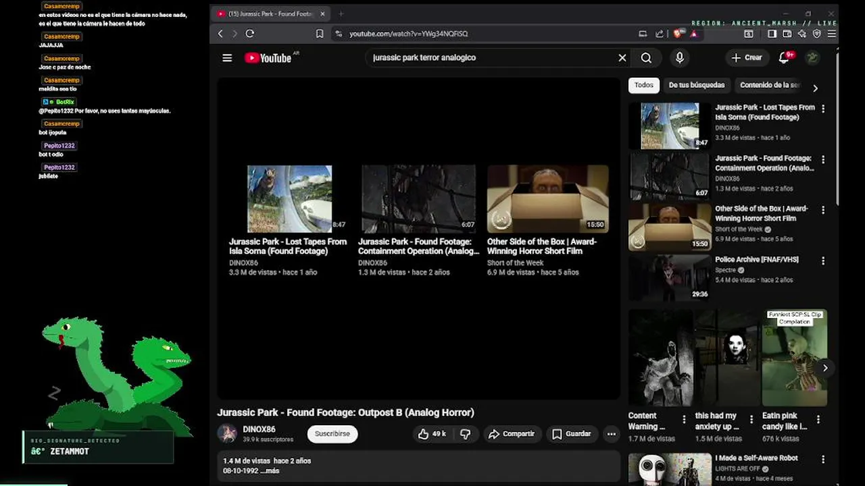The height and width of the screenshot is (486, 865).
Task: Go back with the browser back arrow
Action: point(220,34)
